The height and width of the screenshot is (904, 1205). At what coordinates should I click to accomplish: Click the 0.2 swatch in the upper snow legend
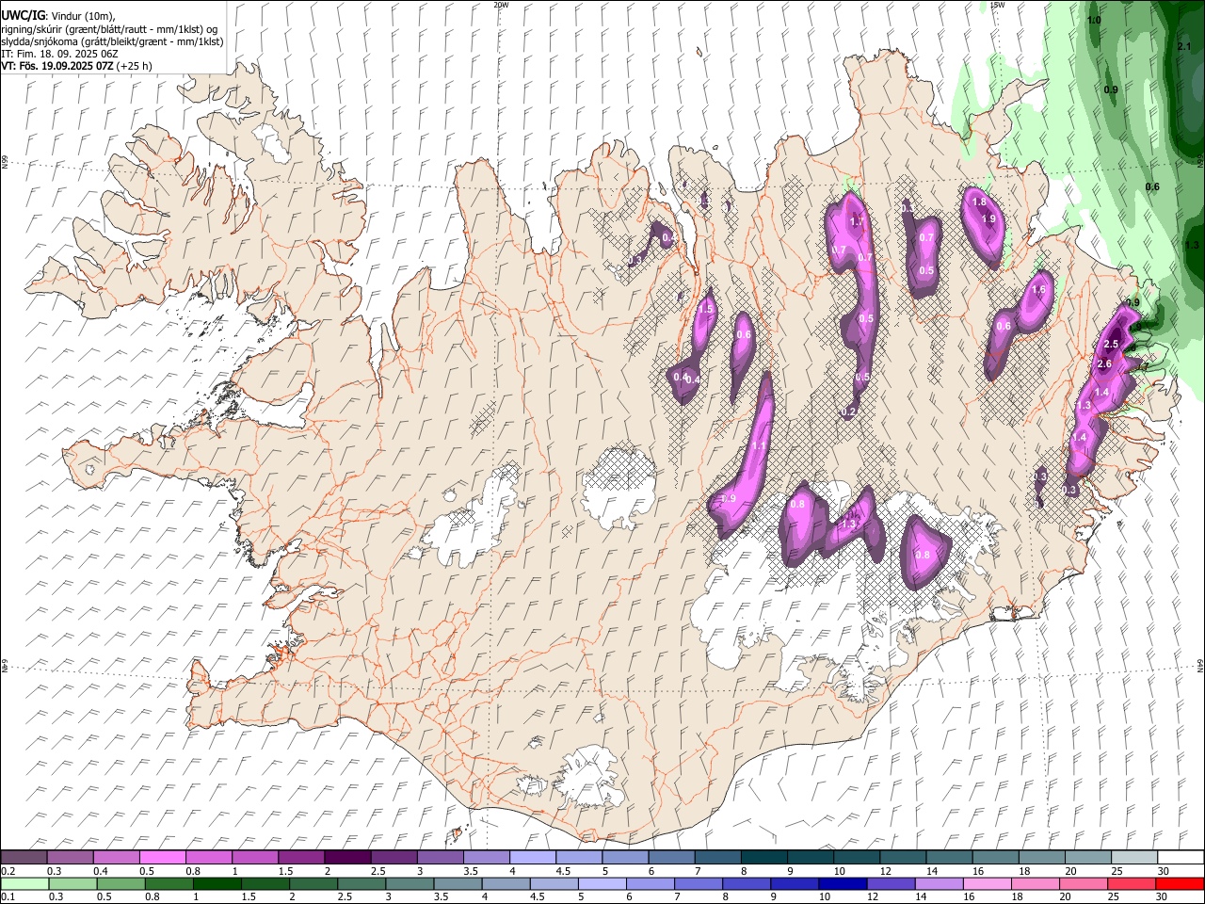click(x=24, y=858)
